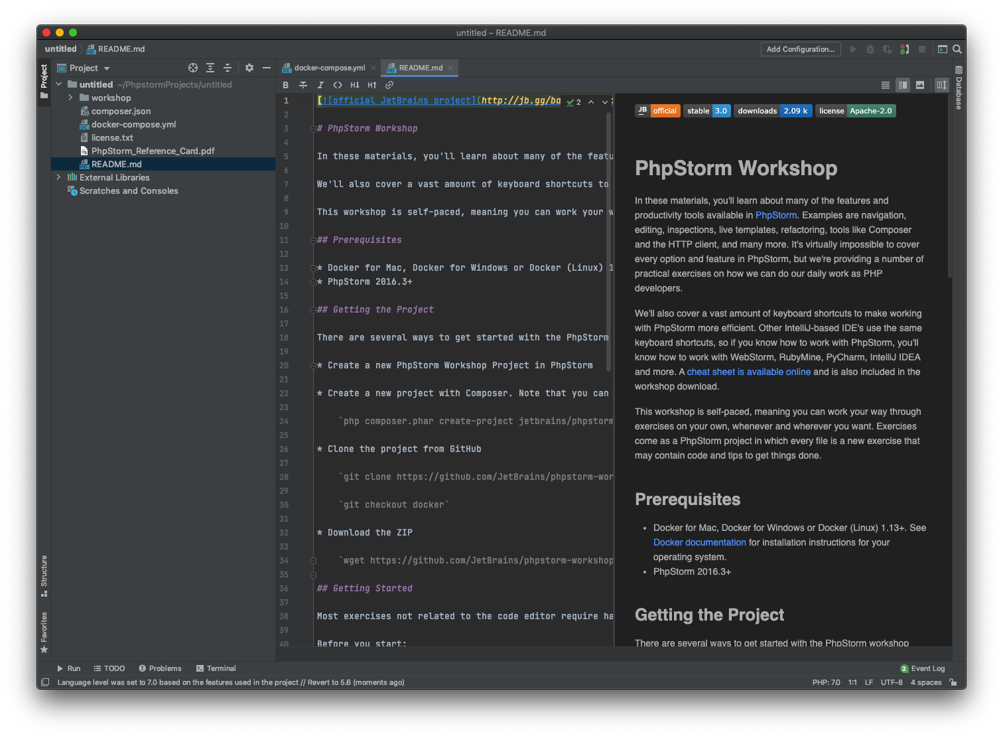Click Run with Coverage icon
Image resolution: width=1003 pixels, height=738 pixels.
click(887, 49)
